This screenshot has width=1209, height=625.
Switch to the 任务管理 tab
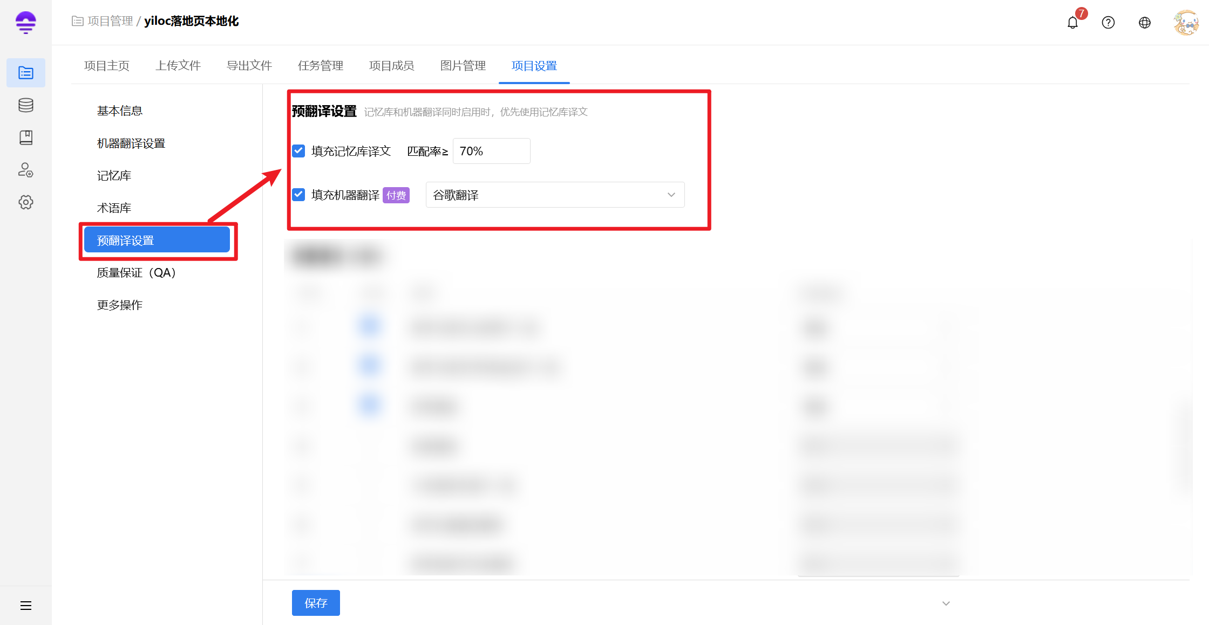[320, 66]
